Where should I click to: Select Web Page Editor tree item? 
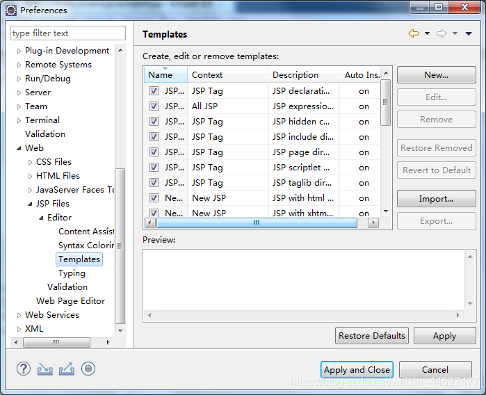[70, 300]
